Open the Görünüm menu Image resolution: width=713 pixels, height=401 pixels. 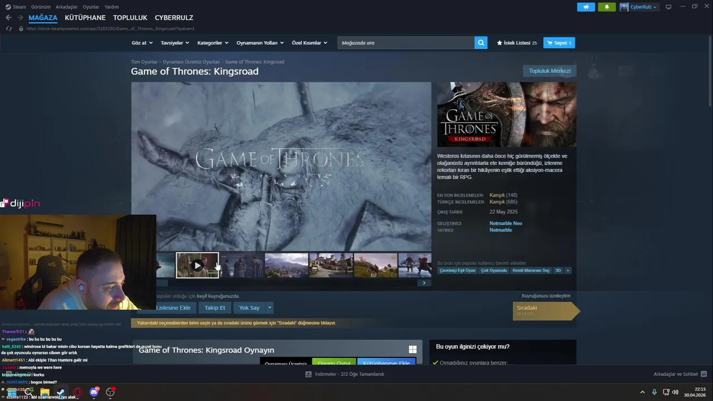(x=41, y=7)
